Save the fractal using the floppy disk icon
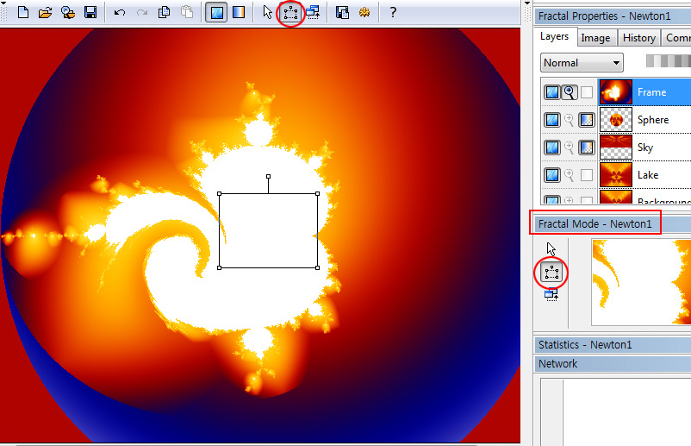This screenshot has height=446, width=691. [x=90, y=12]
